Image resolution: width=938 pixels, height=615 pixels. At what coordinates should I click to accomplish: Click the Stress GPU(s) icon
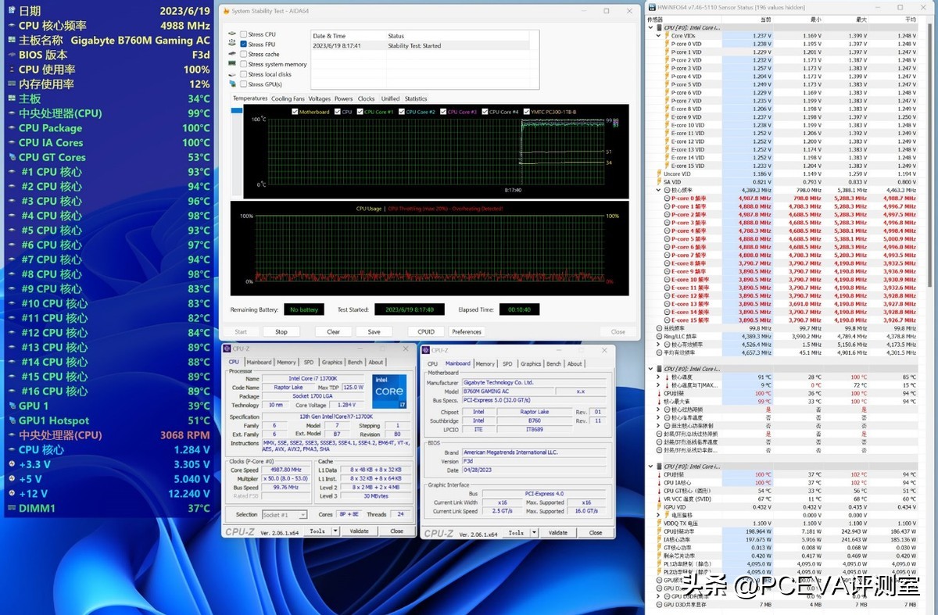[233, 84]
